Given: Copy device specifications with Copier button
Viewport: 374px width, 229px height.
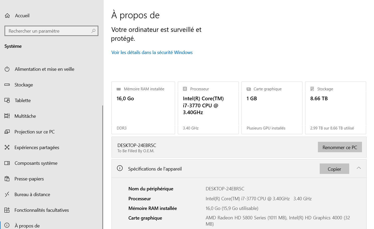Looking at the screenshot, I should point(334,169).
